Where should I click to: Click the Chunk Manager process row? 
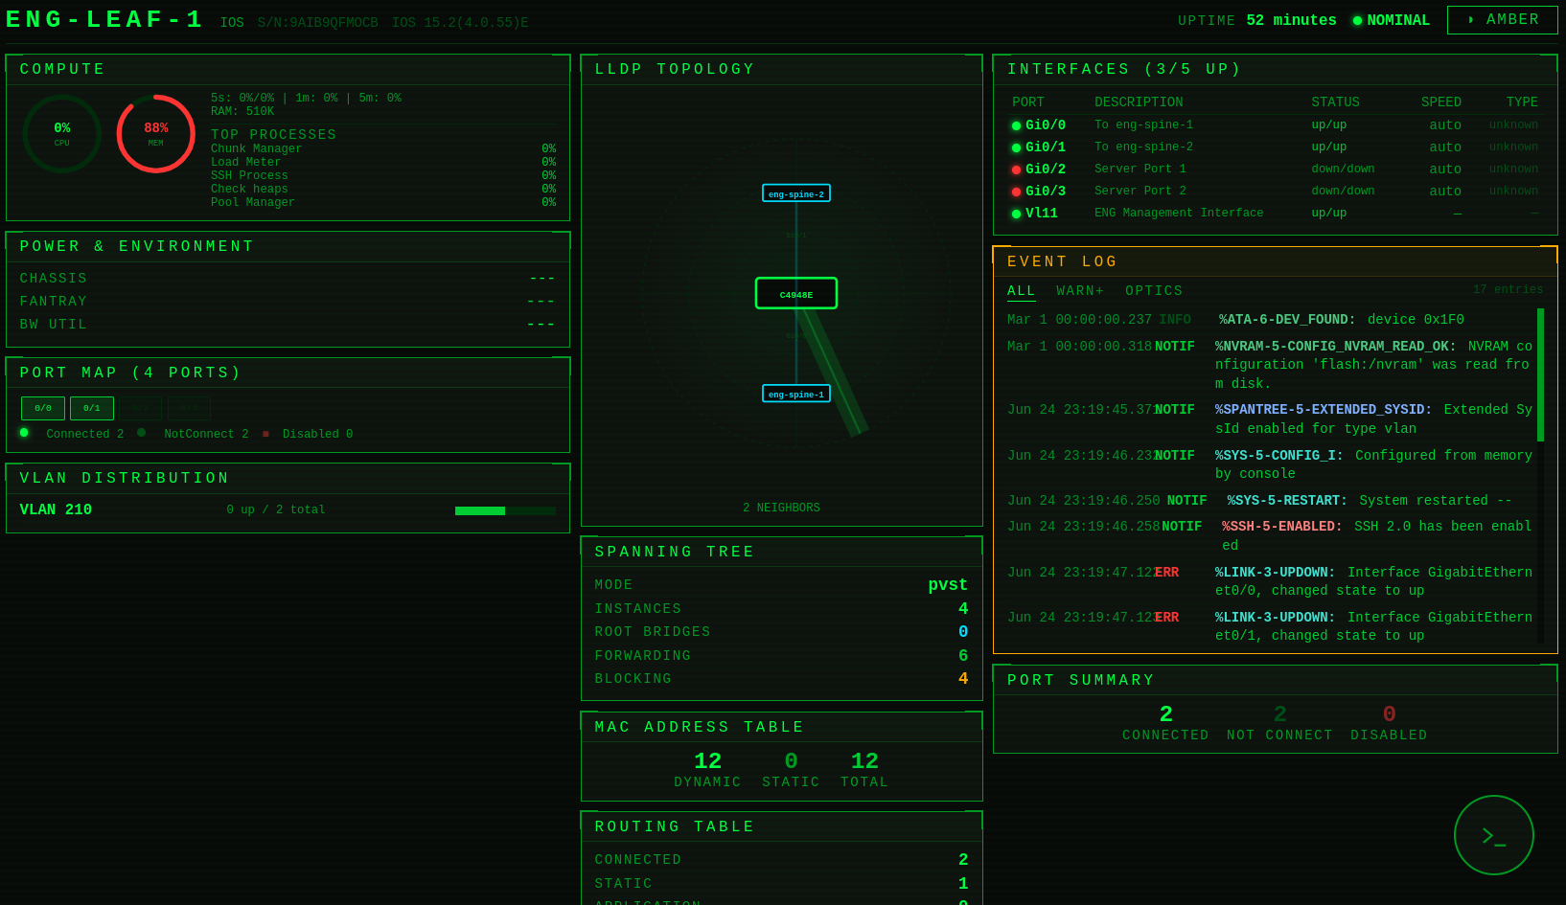pos(383,149)
